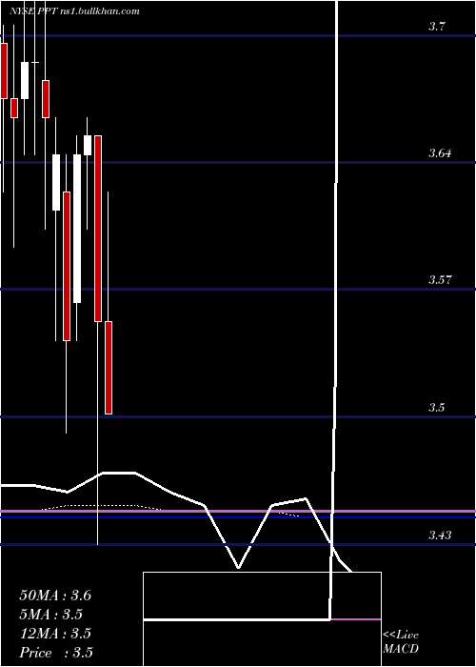
Task: Click the 50MA : 3.6 readout
Action: (x=55, y=596)
